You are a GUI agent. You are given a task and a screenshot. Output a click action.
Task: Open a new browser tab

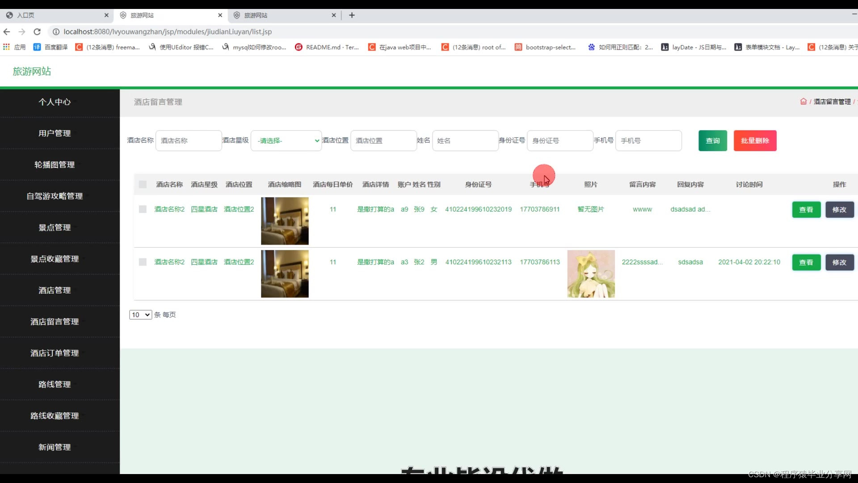(x=352, y=15)
